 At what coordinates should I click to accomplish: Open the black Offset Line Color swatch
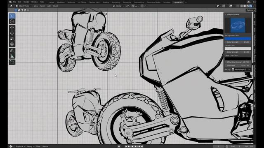(x=238, y=59)
